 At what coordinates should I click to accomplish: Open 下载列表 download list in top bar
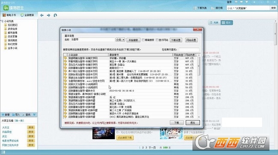[x=200, y=8]
